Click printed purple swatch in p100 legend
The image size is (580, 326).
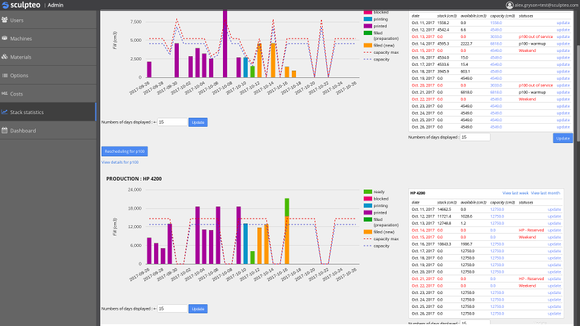click(368, 26)
